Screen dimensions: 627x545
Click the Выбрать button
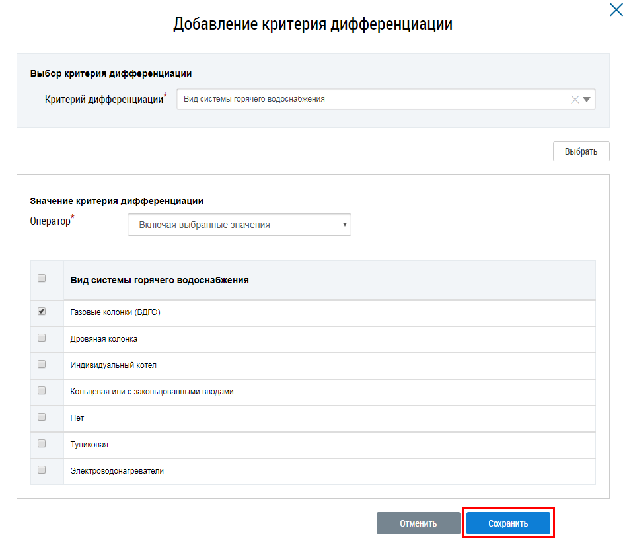coord(581,151)
